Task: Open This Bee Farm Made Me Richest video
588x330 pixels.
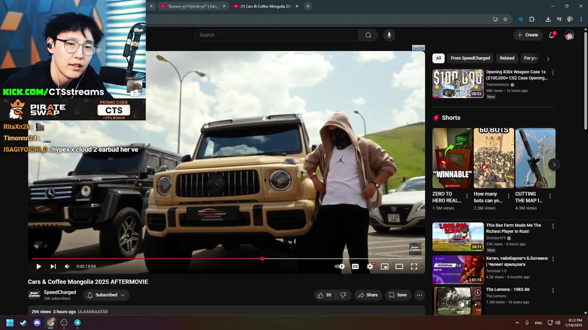Action: [458, 237]
